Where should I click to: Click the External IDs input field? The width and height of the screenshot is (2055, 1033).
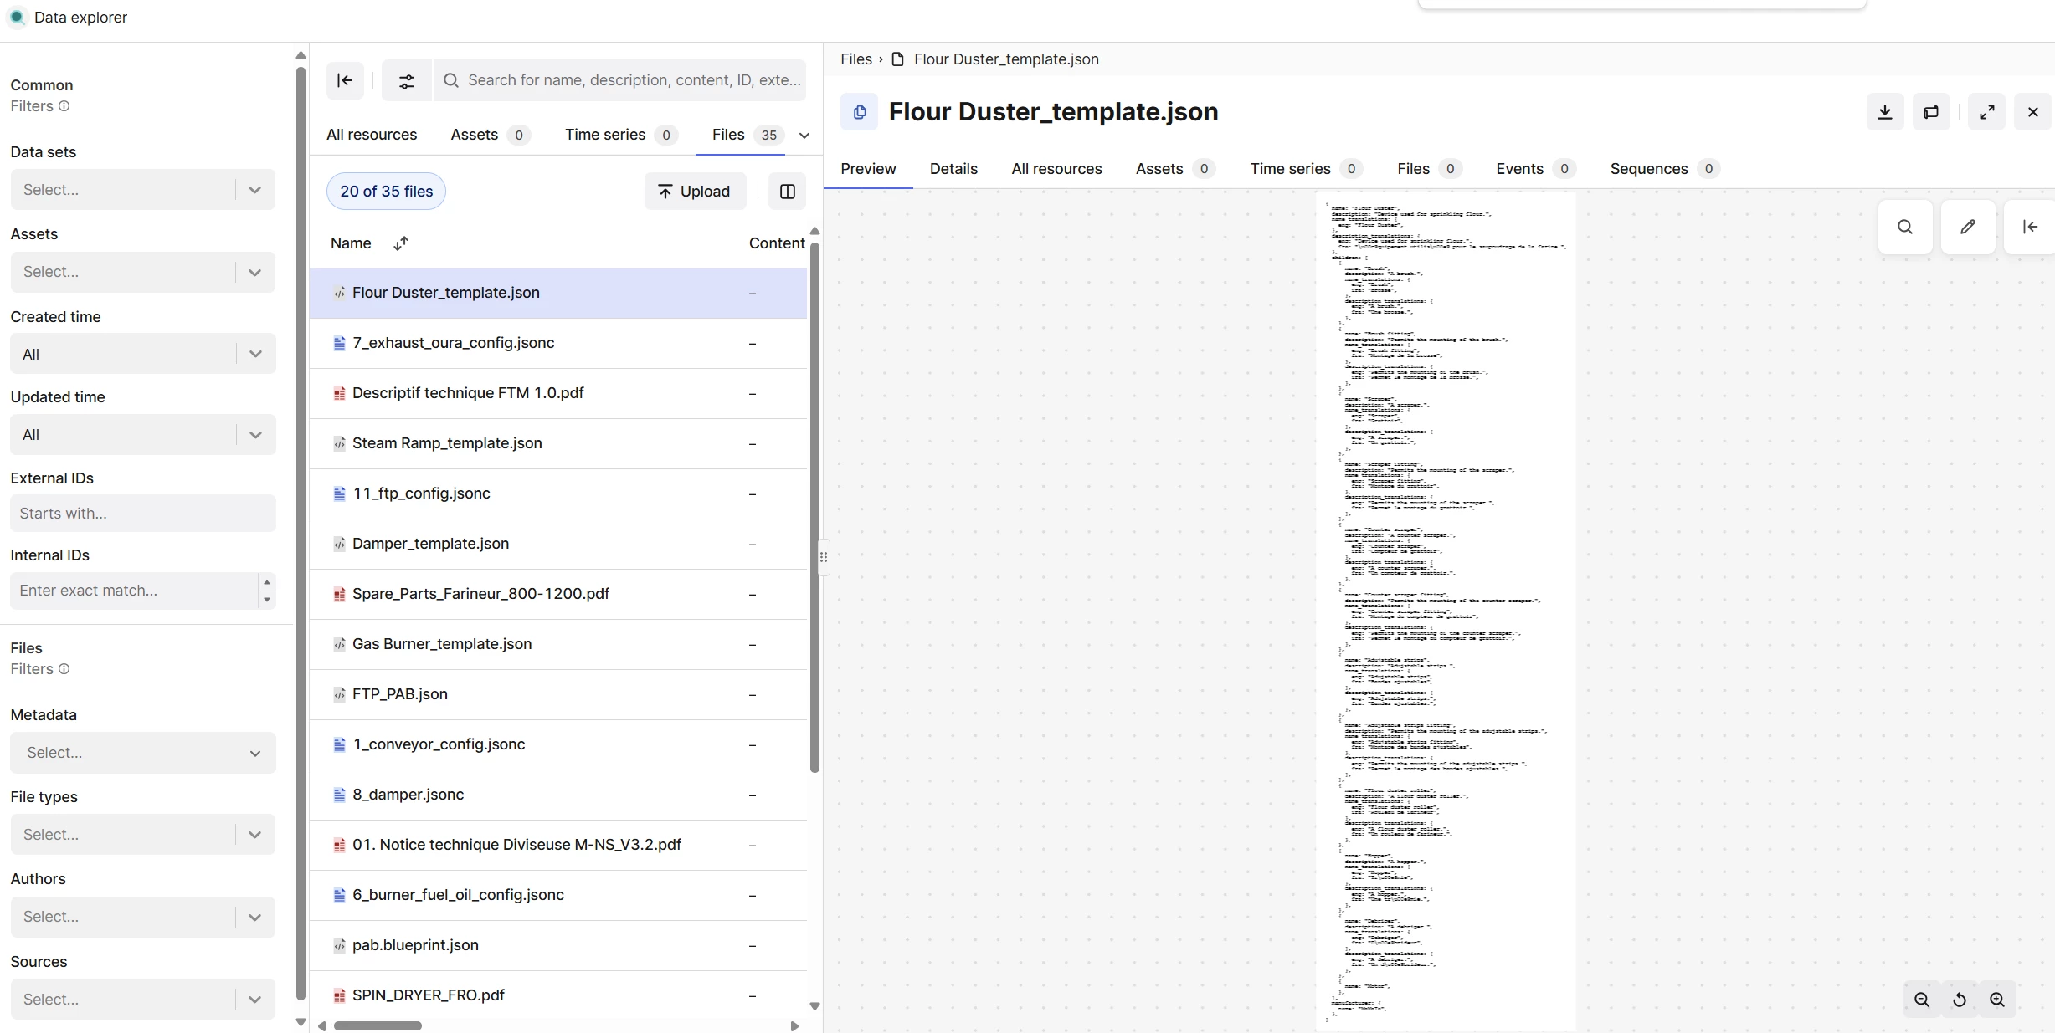142,514
